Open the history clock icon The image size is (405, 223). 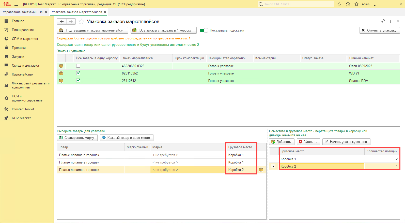point(348,4)
